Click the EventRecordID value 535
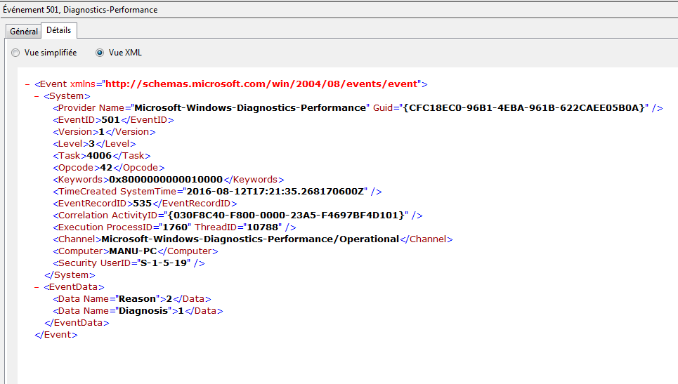 tap(142, 204)
